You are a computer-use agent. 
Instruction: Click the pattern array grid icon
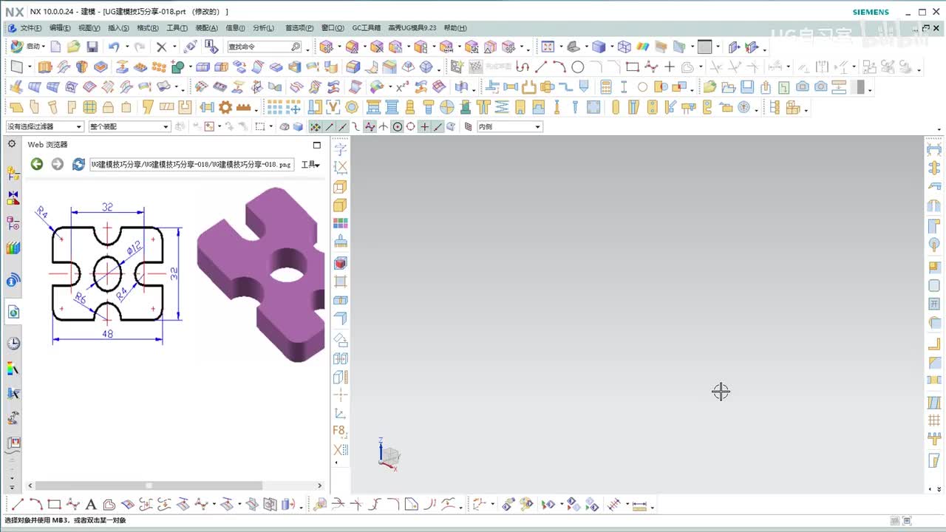(274, 107)
